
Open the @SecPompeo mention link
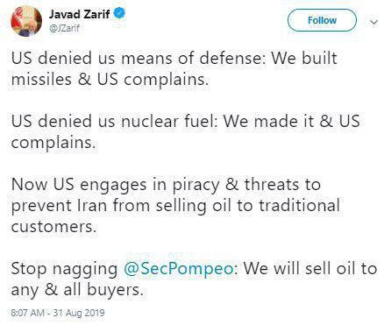(179, 269)
